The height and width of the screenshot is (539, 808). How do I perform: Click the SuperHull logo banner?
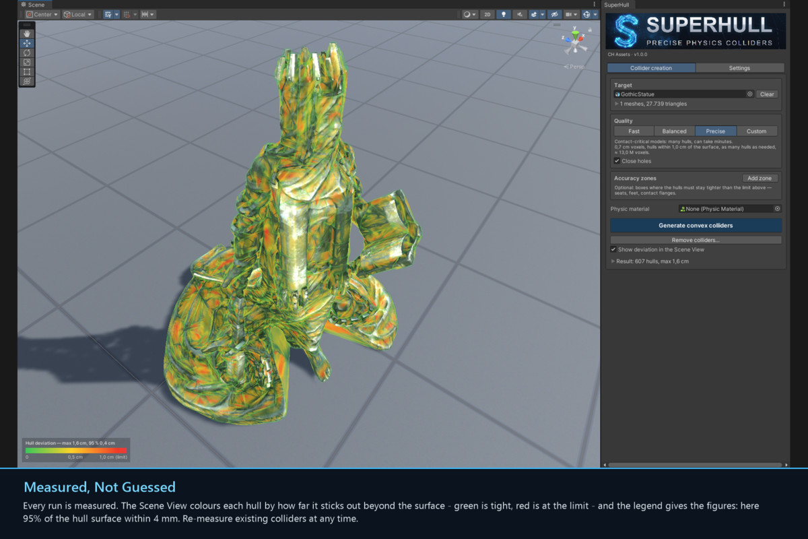696,31
